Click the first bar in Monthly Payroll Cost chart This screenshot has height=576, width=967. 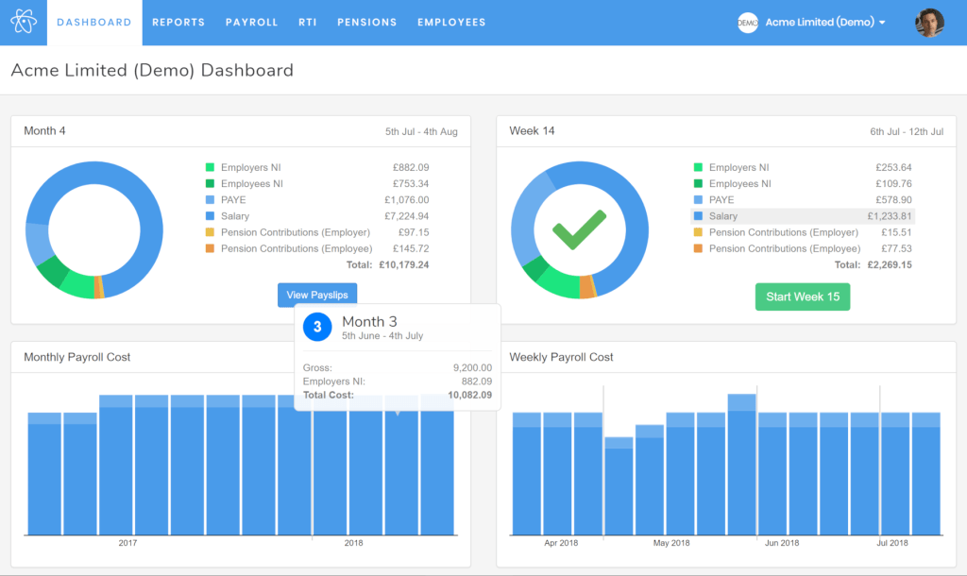click(44, 474)
